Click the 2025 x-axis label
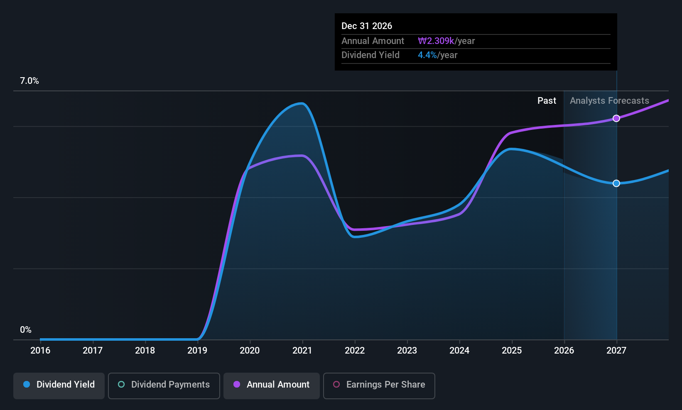 [512, 350]
